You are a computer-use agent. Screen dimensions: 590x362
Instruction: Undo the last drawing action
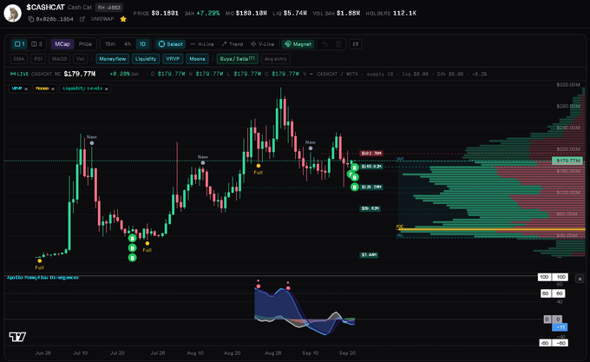click(x=325, y=44)
